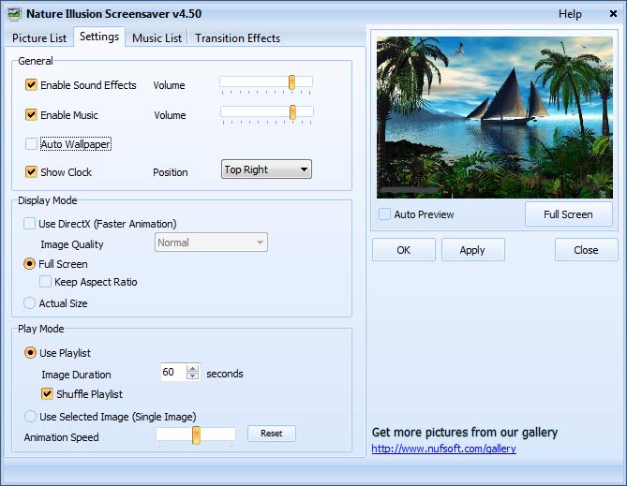Switch to the Picture List tab
This screenshot has height=486, width=627.
pos(39,38)
